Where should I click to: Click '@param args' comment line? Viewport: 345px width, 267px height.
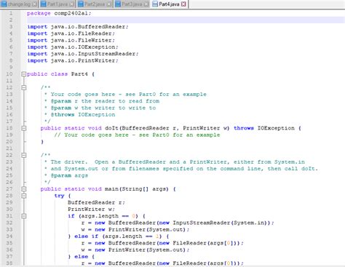(x=69, y=175)
